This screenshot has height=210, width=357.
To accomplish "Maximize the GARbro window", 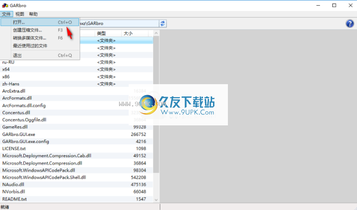I will [x=334, y=5].
